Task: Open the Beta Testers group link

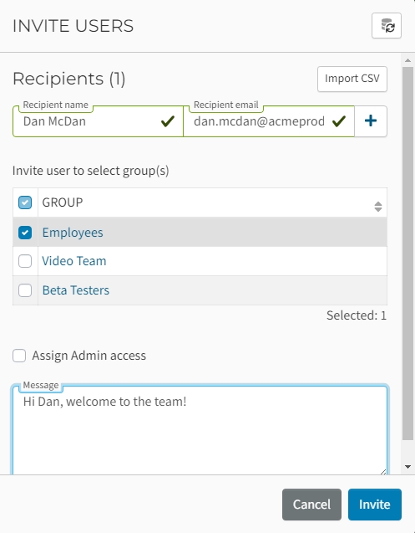Action: (x=76, y=290)
